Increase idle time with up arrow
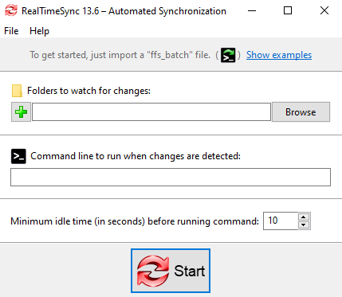The image size is (342, 297). coord(304,217)
